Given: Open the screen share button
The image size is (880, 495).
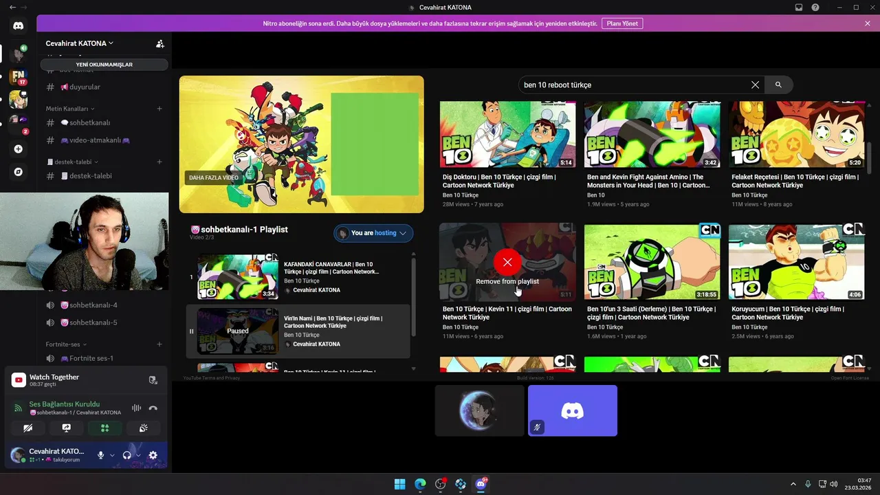Looking at the screenshot, I should (x=66, y=428).
